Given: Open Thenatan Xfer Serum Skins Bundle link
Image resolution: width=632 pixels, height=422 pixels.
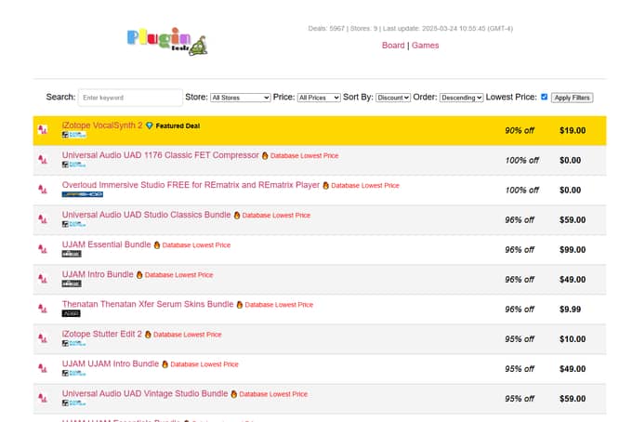Looking at the screenshot, I should click(x=148, y=304).
